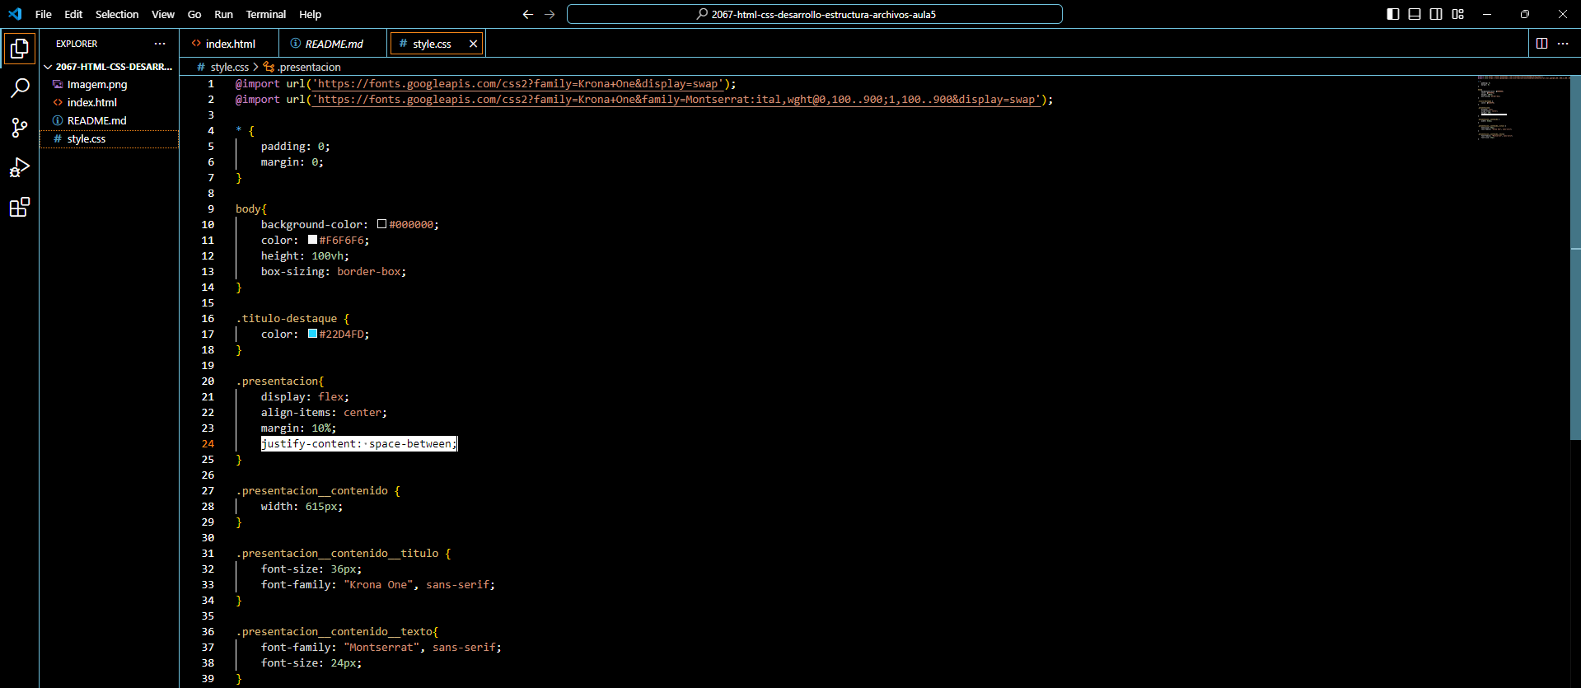The width and height of the screenshot is (1581, 688).
Task: Open the #000000 color swatch
Action: (381, 224)
